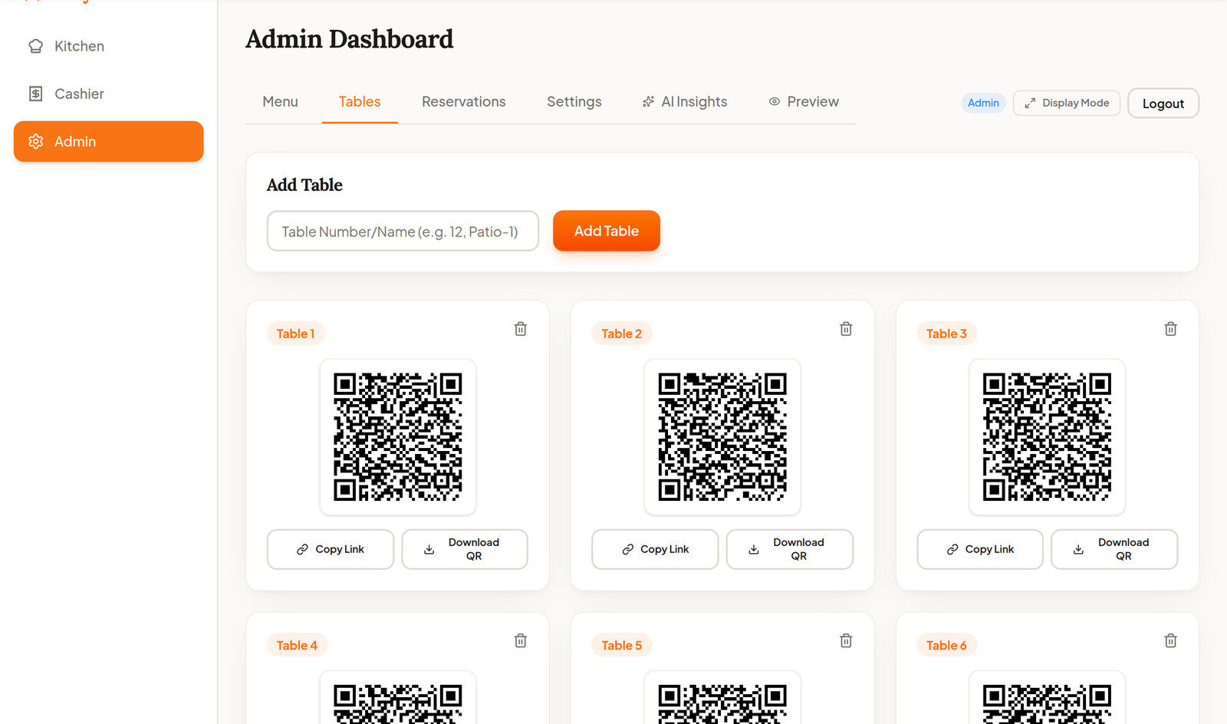The image size is (1227, 724).
Task: Delete Table 6 with trash icon
Action: [x=1170, y=640]
